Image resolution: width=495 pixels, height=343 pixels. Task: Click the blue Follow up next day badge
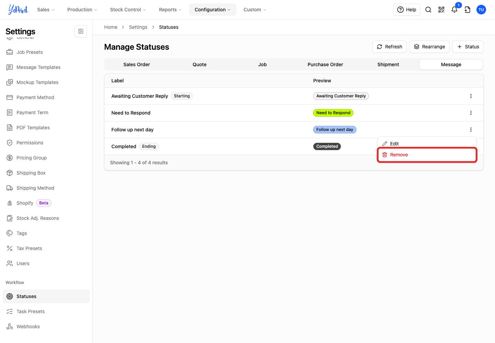click(335, 130)
